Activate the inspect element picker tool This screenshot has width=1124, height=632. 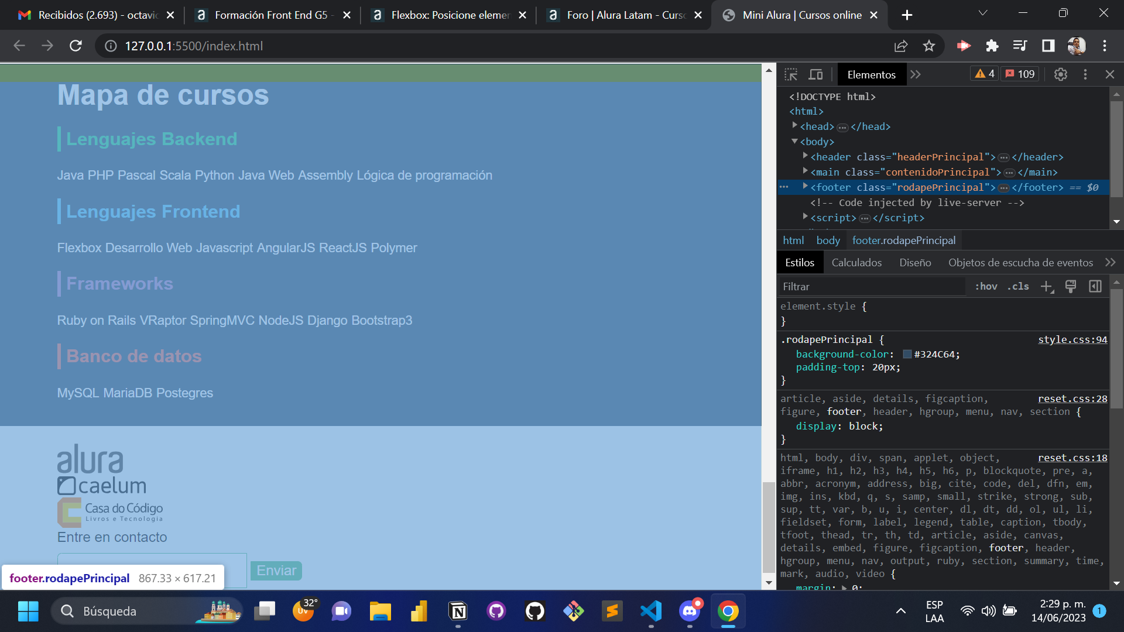(x=791, y=74)
